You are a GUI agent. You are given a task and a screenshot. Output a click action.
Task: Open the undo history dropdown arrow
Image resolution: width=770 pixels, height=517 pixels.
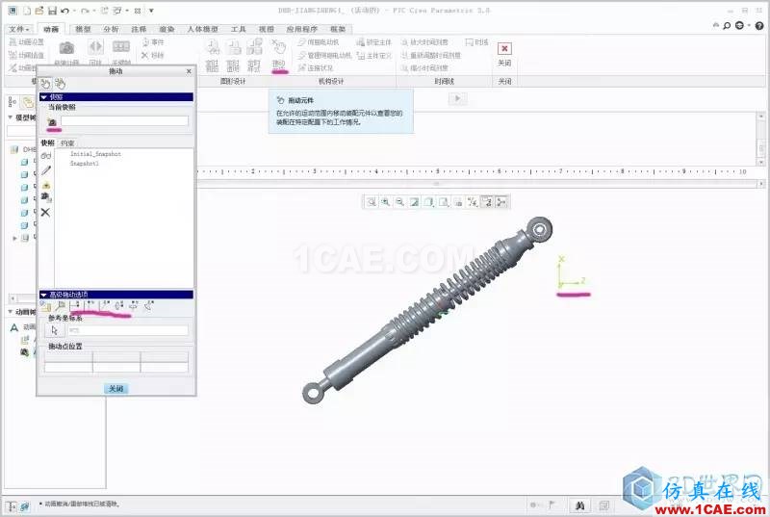(74, 11)
